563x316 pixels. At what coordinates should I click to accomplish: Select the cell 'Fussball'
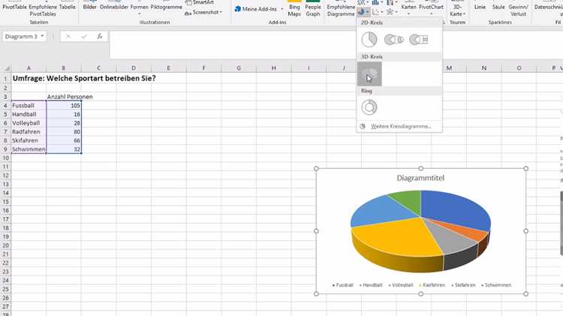tap(29, 106)
